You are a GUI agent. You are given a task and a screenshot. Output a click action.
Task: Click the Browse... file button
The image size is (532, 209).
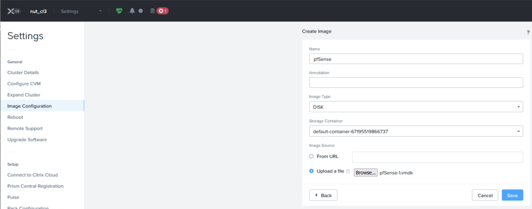pos(366,172)
